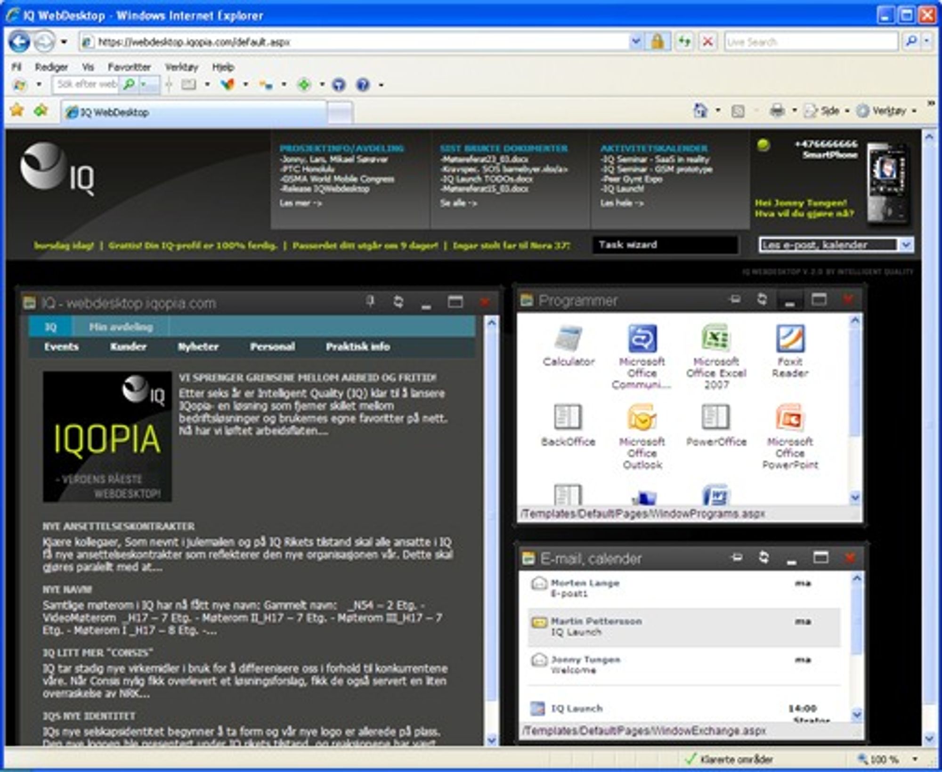Open the Live Search options dropdown arrow
This screenshot has height=772, width=942.
(926, 42)
